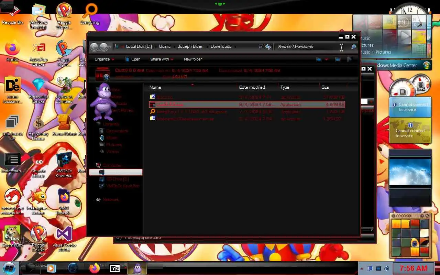Click the Change your view icon
Viewport: 440px width, 275px height.
tap(319, 59)
